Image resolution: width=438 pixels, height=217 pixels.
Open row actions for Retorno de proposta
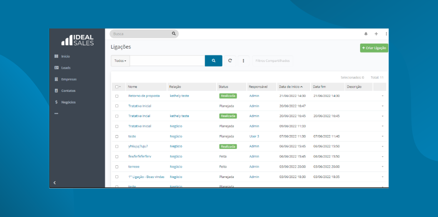pyautogui.click(x=382, y=96)
